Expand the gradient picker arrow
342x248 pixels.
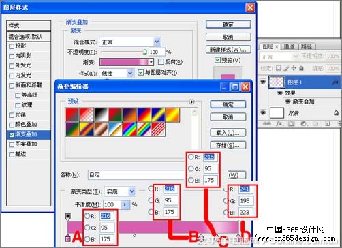click(x=151, y=62)
